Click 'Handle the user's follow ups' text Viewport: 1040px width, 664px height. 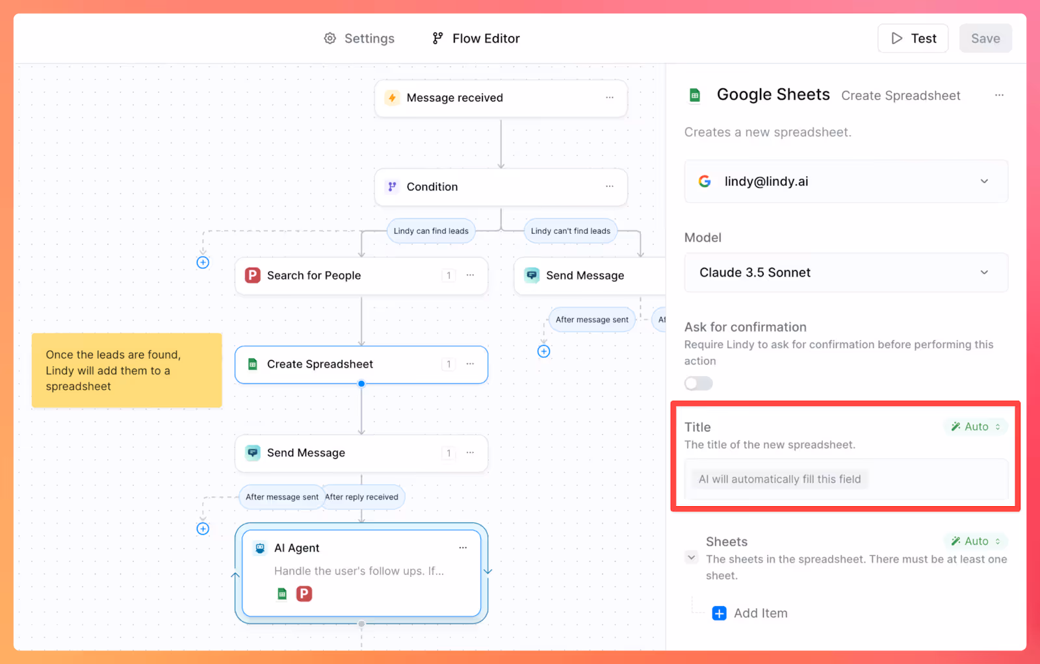[359, 571]
